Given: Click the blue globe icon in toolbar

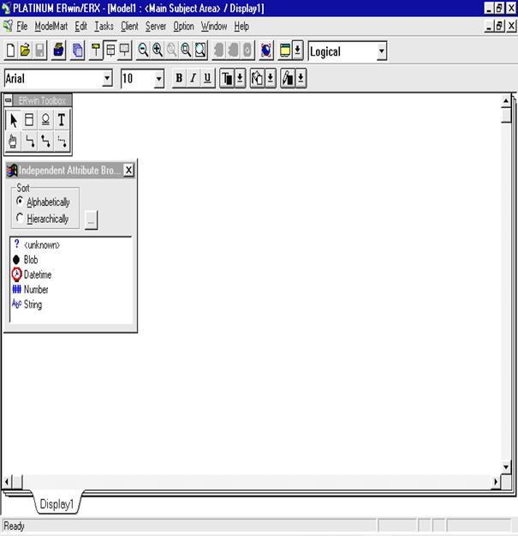Looking at the screenshot, I should (265, 51).
